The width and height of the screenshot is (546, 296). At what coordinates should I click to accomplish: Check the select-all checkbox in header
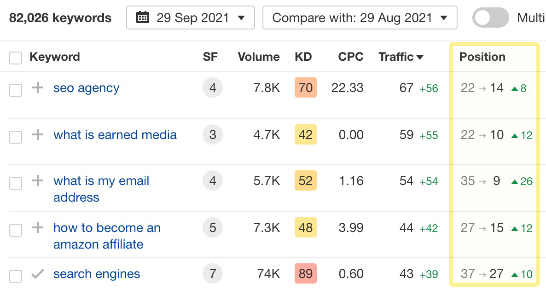(16, 58)
